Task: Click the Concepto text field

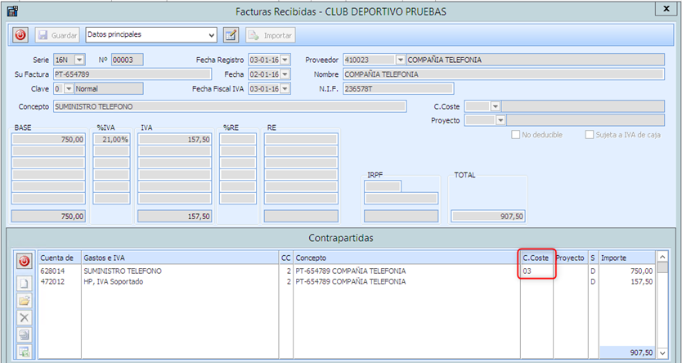Action: [229, 106]
